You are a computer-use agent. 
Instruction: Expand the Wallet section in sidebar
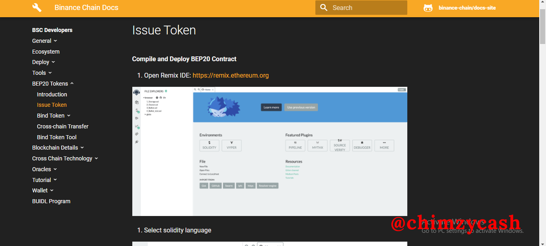pos(43,190)
